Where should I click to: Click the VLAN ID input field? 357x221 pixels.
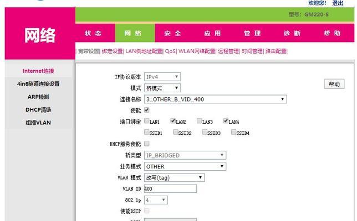coord(170,188)
